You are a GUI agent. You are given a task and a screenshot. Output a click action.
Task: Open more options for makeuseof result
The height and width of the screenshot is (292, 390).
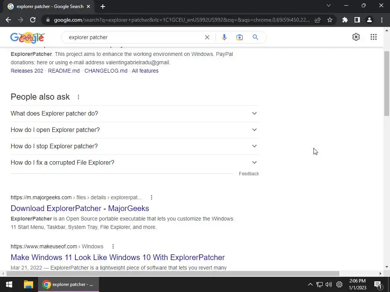click(x=113, y=246)
